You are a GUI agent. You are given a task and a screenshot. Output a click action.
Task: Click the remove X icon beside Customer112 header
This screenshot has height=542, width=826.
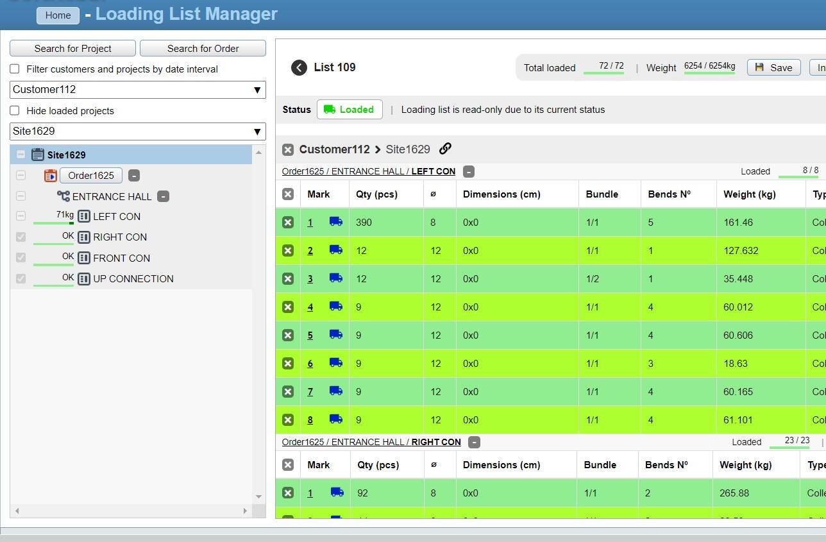tap(288, 149)
